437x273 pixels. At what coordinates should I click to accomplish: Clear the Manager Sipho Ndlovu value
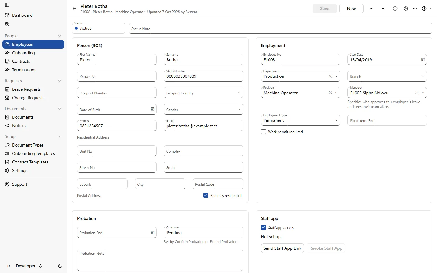[x=417, y=93]
